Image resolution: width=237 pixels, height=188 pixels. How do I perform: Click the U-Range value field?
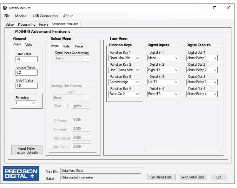click(81, 129)
